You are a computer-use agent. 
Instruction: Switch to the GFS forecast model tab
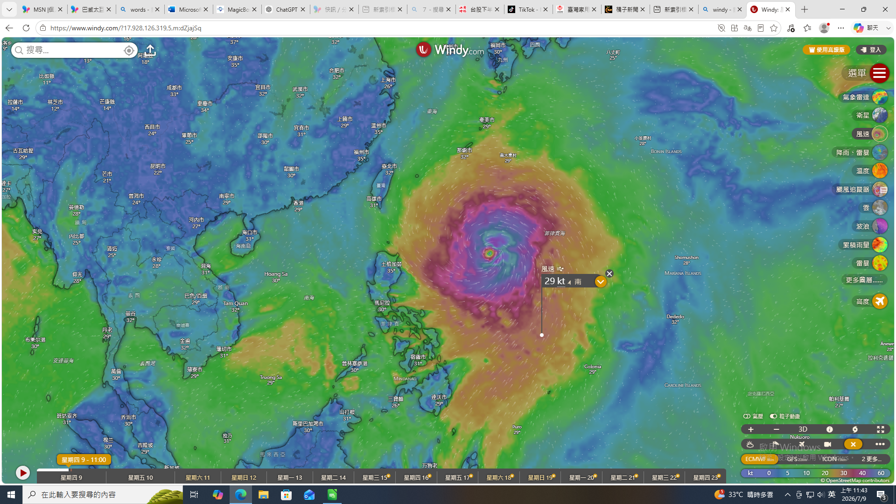click(797, 459)
